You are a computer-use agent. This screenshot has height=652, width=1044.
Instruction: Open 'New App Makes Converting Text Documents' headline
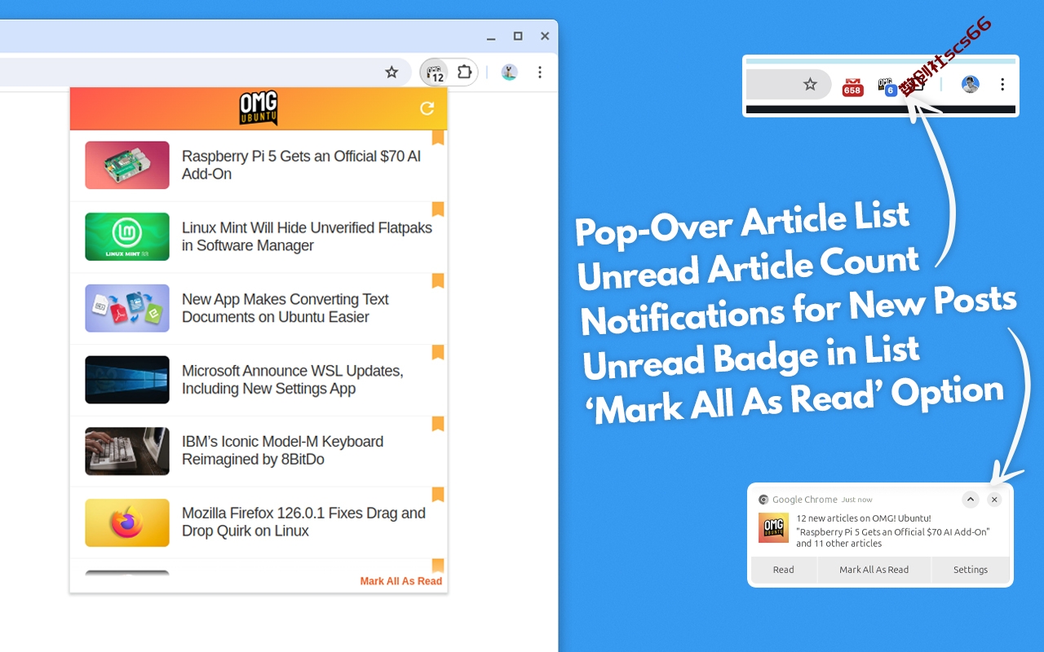coord(285,308)
